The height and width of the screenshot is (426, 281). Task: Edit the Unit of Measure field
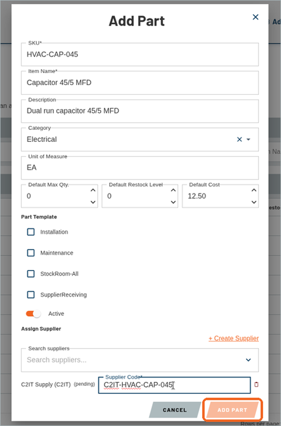(x=140, y=167)
